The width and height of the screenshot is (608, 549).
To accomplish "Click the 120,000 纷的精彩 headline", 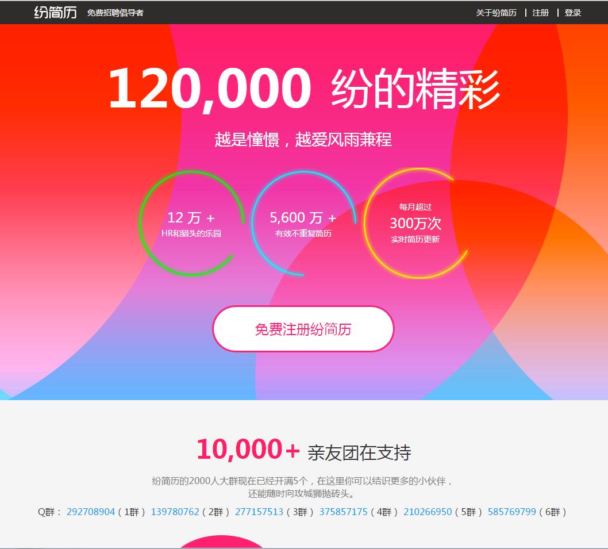I will pyautogui.click(x=304, y=89).
